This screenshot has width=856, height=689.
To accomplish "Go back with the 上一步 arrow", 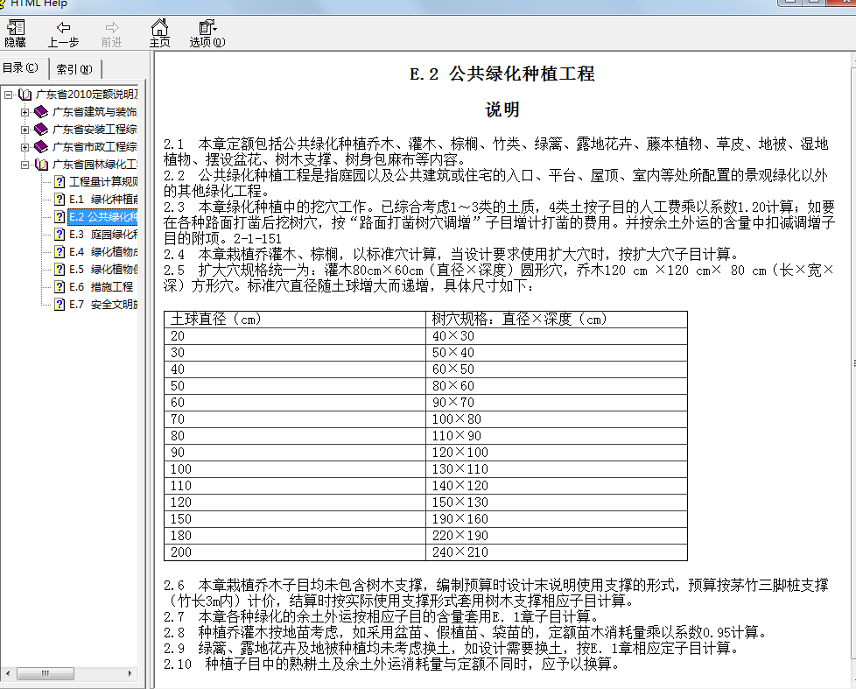I will 63,33.
